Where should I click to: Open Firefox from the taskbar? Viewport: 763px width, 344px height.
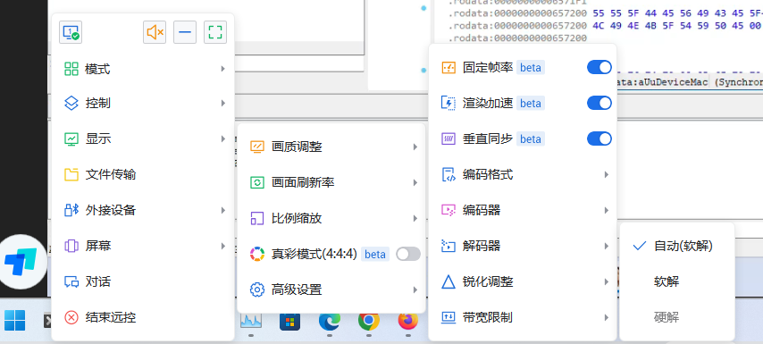coord(407,321)
